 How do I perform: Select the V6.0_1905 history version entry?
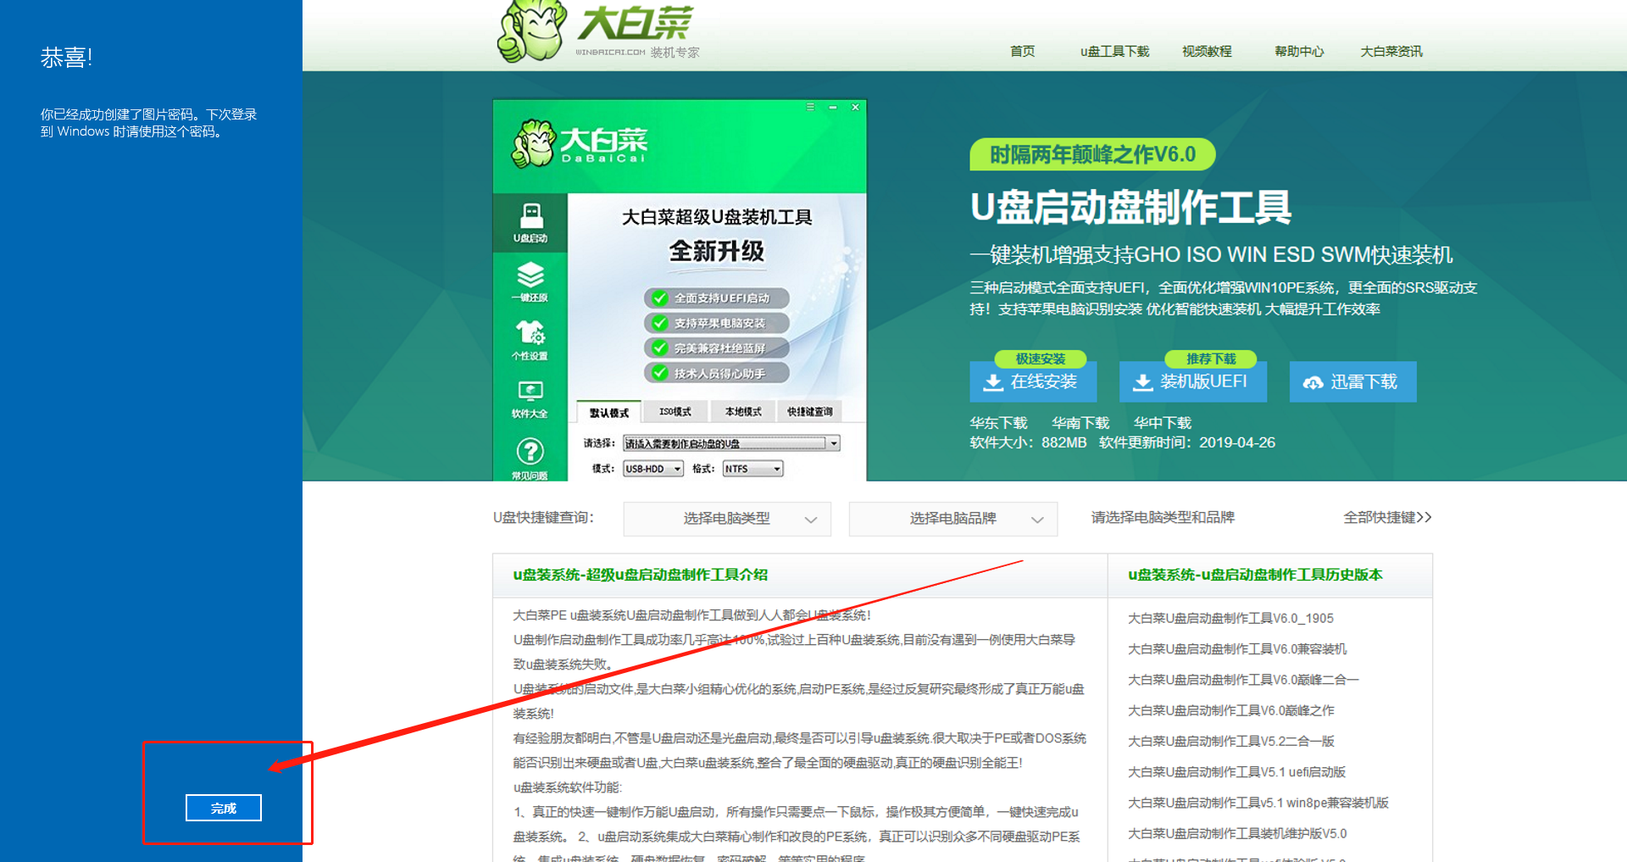pos(1230,618)
